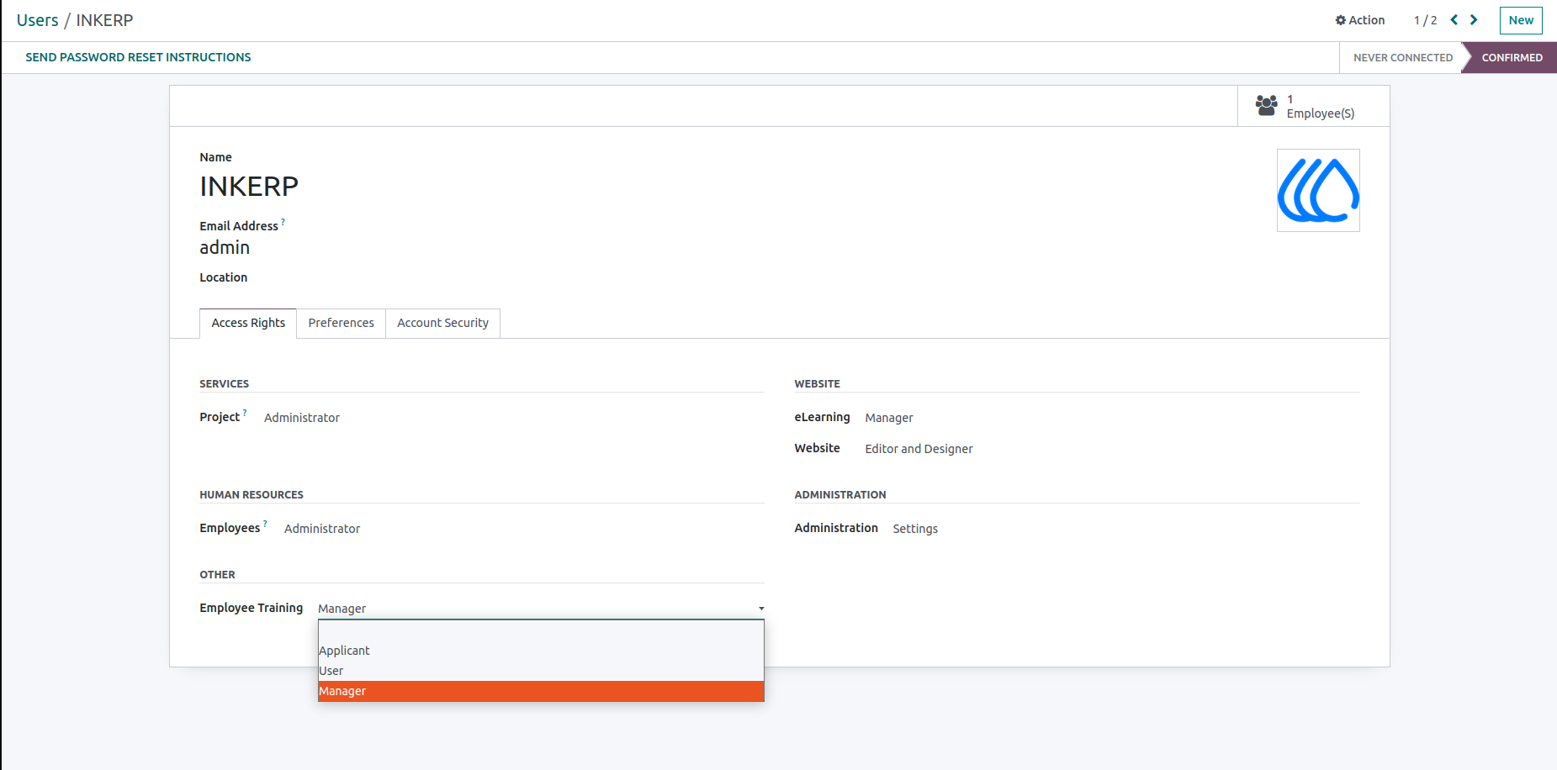Go to previous user record arrow
The height and width of the screenshot is (770, 1557).
tap(1454, 20)
